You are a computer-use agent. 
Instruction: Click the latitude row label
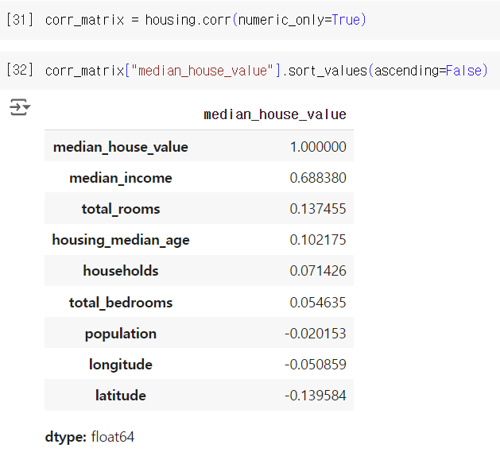pos(121,396)
